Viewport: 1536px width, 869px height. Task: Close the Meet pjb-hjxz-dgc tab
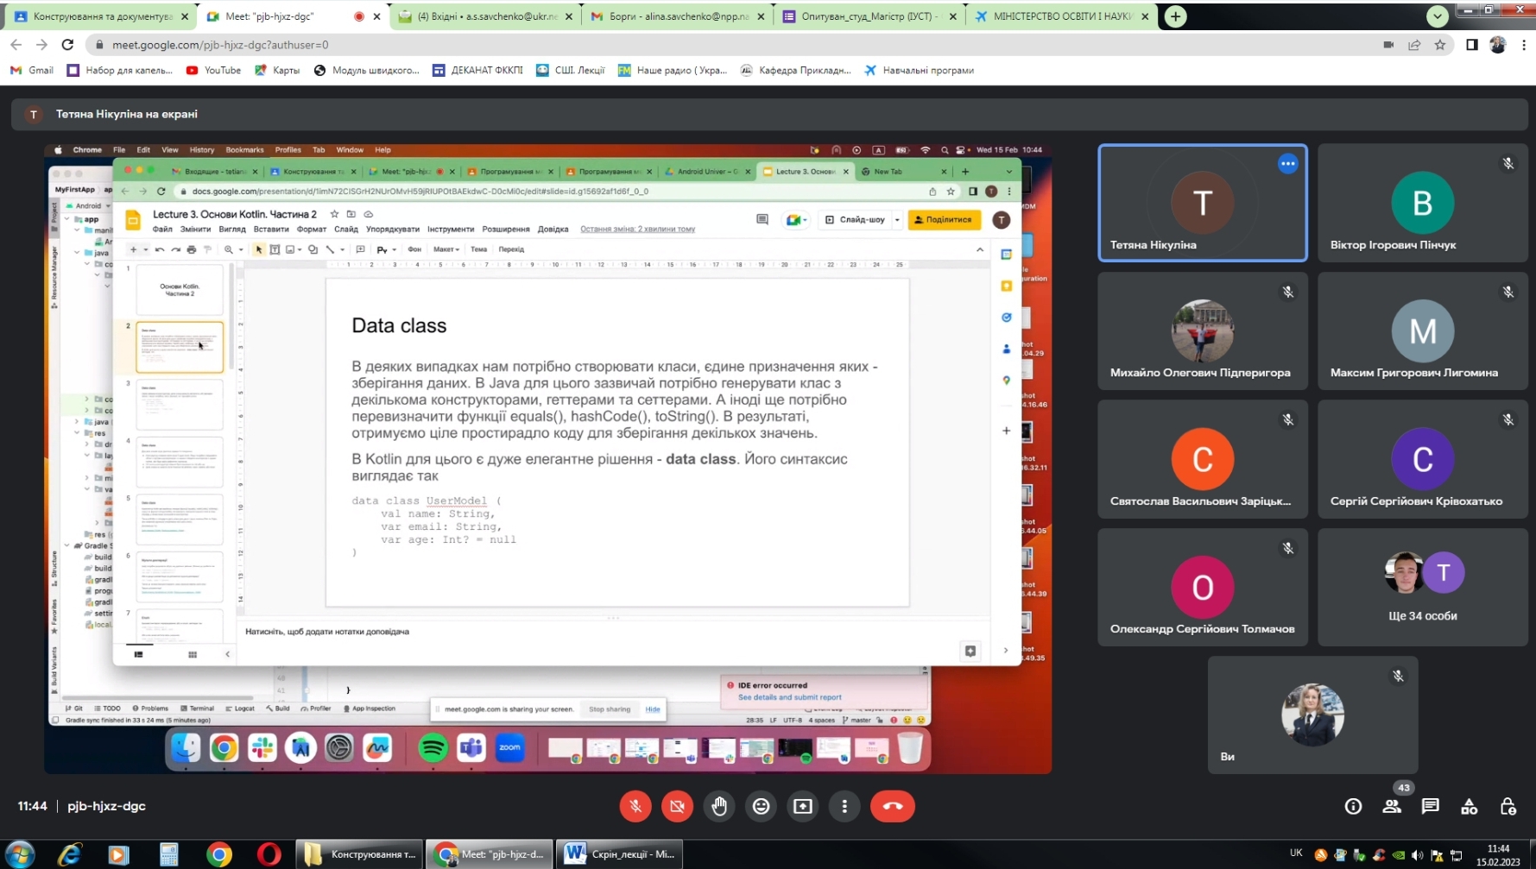pos(376,16)
